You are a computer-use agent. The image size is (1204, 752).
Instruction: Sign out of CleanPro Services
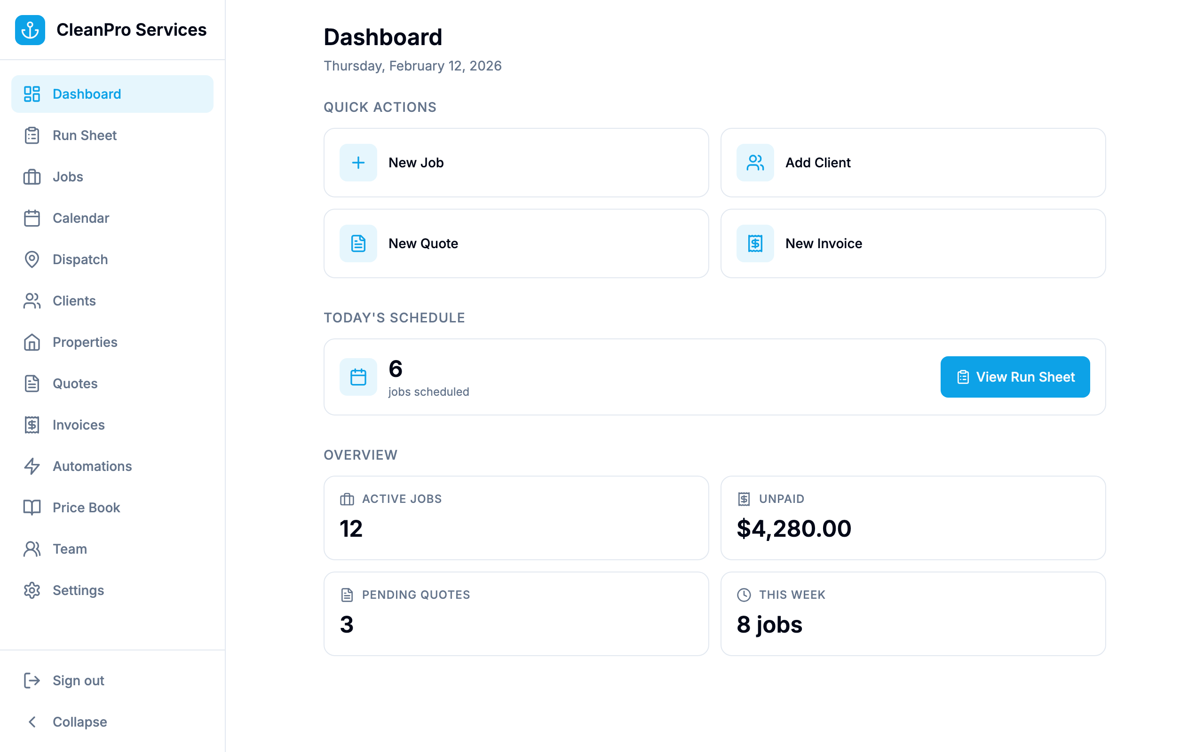[x=78, y=681]
